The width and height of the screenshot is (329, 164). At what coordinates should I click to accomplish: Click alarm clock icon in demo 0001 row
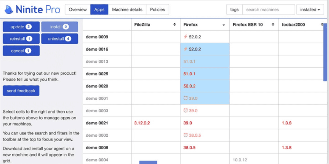[x=186, y=98]
